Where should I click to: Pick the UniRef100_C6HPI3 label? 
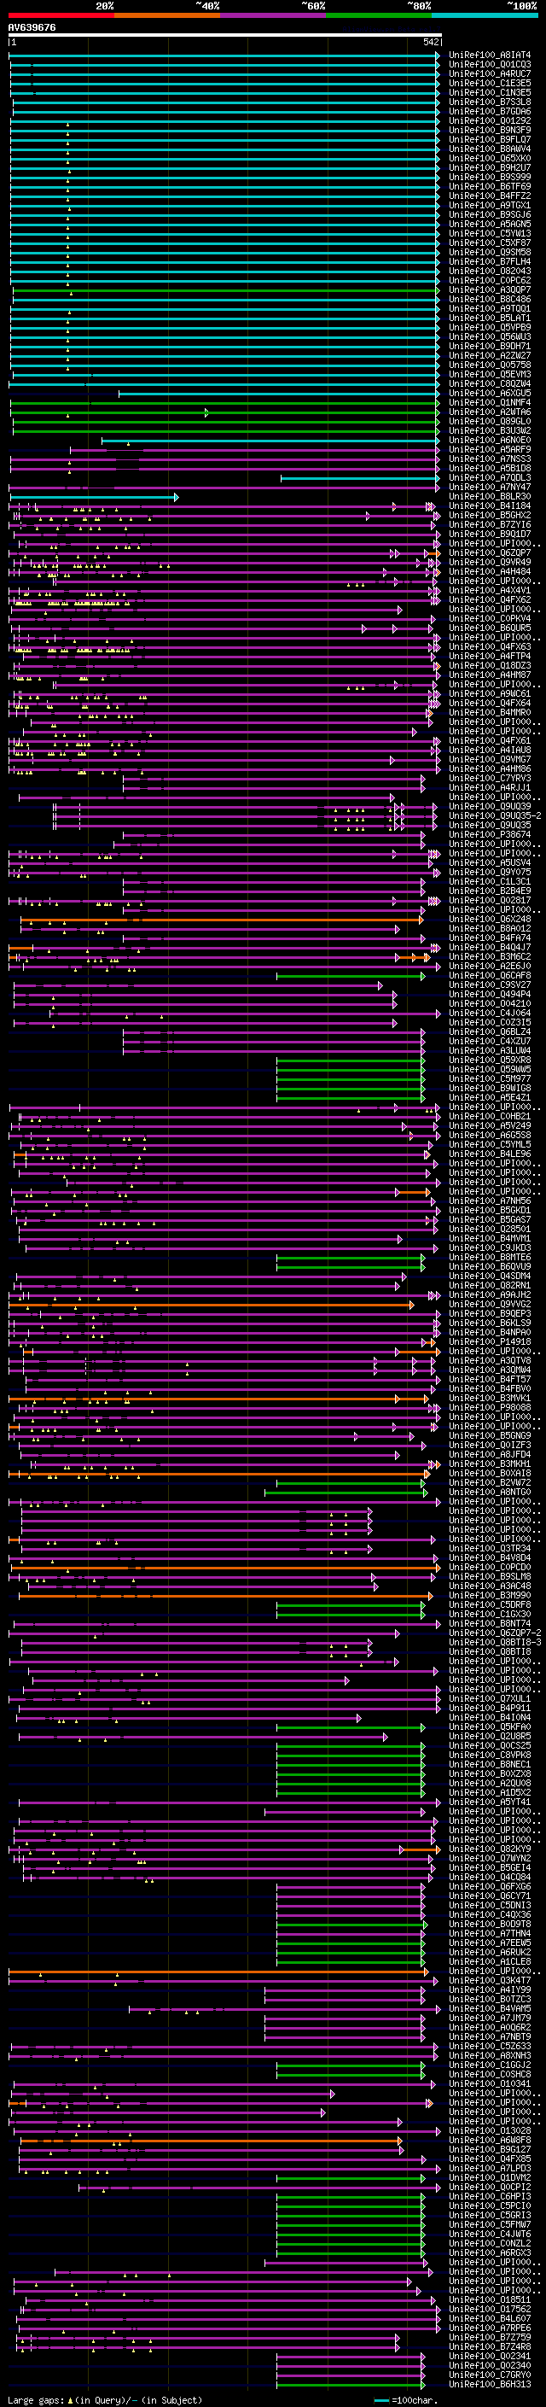pyautogui.click(x=489, y=2196)
